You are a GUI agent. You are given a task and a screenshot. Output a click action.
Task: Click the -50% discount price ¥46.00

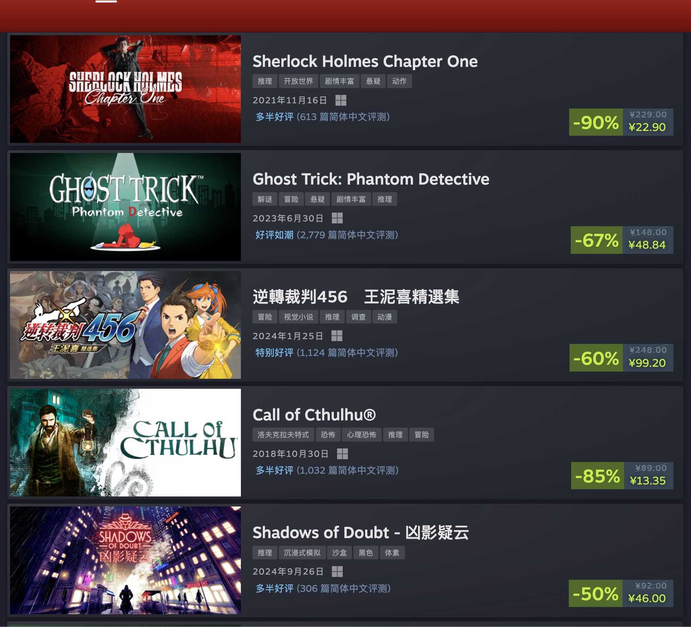[647, 598]
